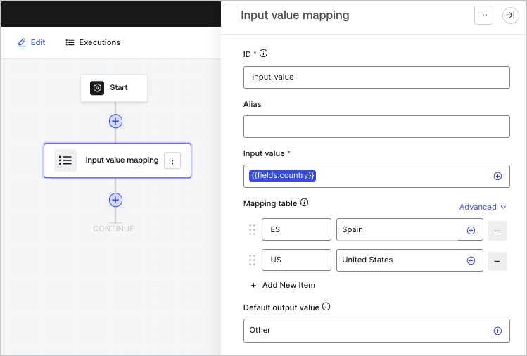The image size is (527, 356).
Task: Open the Input value mapping node menu
Action: (x=172, y=160)
